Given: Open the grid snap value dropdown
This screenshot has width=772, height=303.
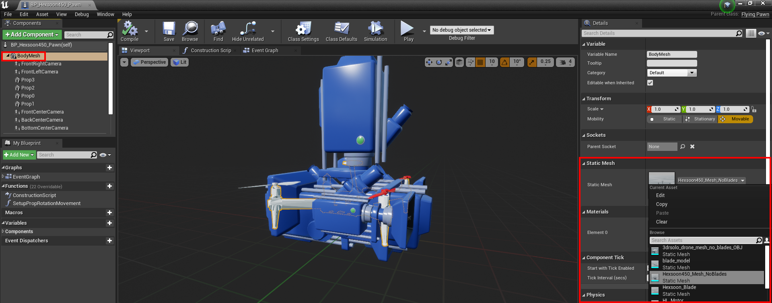Looking at the screenshot, I should (x=492, y=62).
